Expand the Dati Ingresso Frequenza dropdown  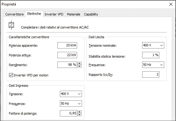(71, 103)
